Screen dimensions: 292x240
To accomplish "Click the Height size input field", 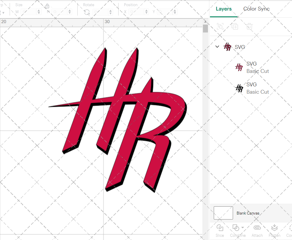I will [60, 12].
